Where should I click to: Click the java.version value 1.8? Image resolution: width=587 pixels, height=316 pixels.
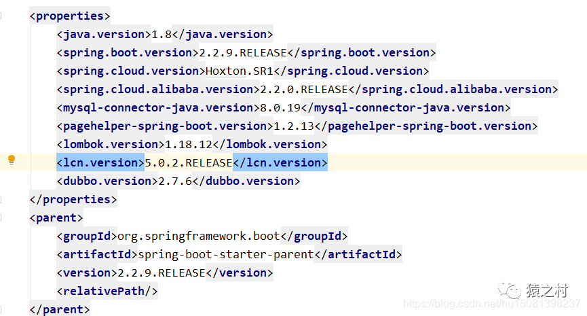pyautogui.click(x=162, y=35)
